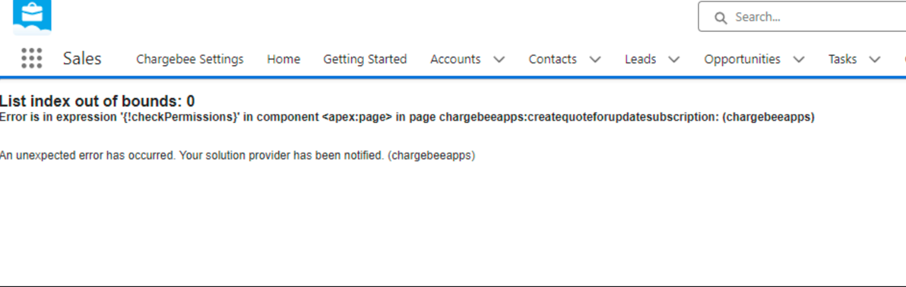Click the search magnifier icon
The height and width of the screenshot is (287, 906).
720,18
